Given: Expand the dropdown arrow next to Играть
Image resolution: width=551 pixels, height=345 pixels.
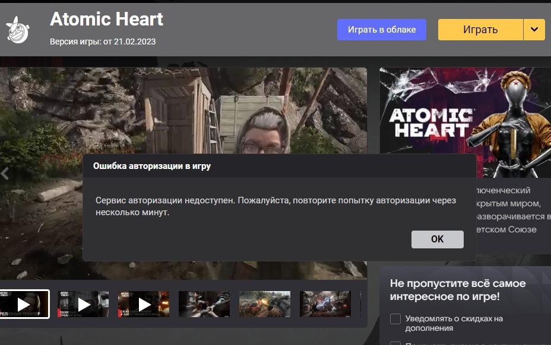Looking at the screenshot, I should (x=534, y=30).
